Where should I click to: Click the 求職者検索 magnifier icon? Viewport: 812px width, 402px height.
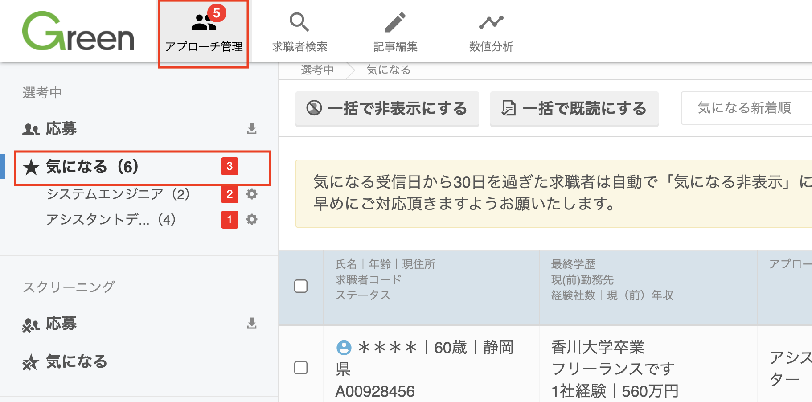[299, 22]
